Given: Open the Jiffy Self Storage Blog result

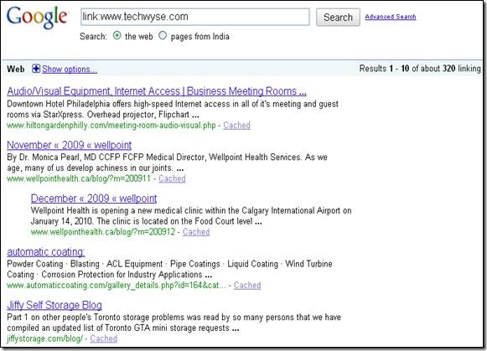Looking at the screenshot, I should pyautogui.click(x=54, y=305).
